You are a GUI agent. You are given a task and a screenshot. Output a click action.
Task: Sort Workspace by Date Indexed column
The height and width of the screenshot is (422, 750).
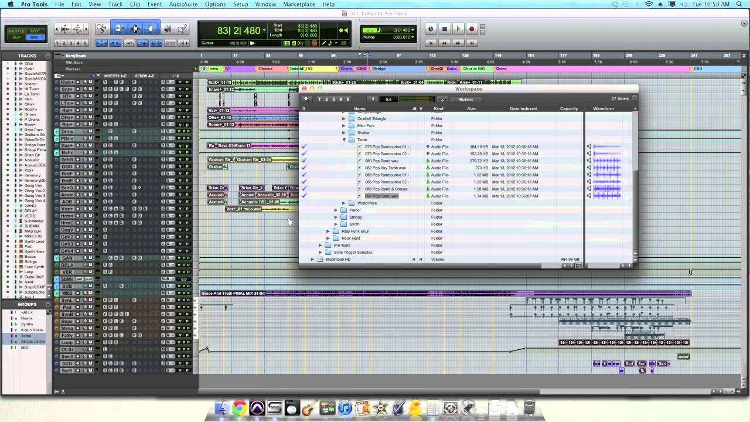(x=523, y=109)
